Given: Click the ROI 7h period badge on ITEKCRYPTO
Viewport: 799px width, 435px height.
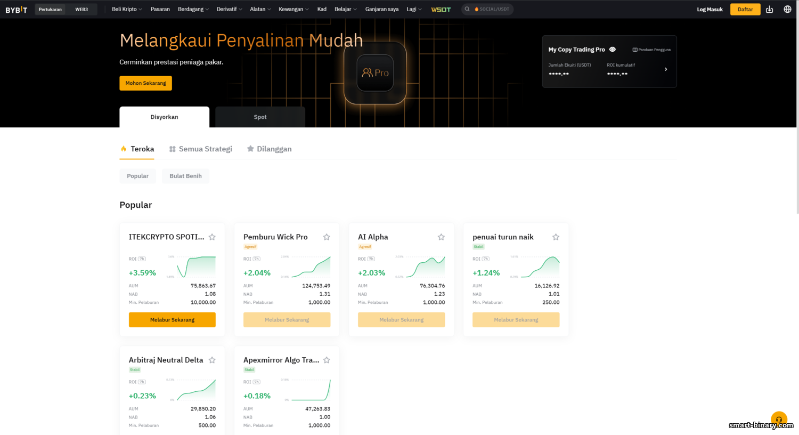Looking at the screenshot, I should (142, 259).
